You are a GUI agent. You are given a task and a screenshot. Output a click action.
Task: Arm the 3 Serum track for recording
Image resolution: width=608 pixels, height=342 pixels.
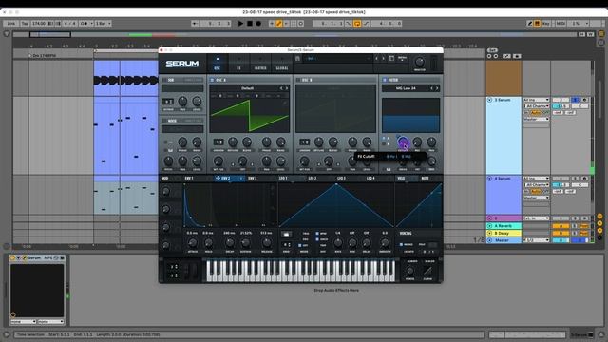[584, 100]
